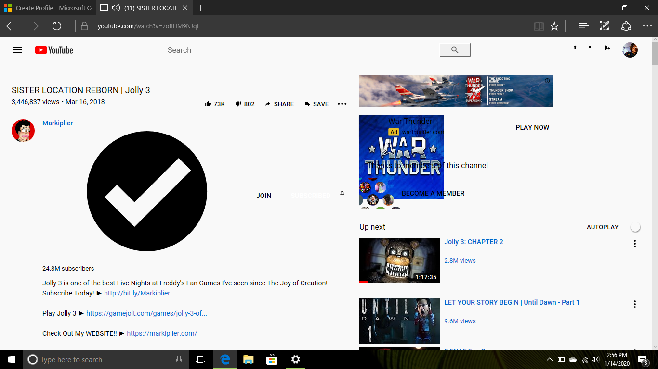
Task: Open the account avatar menu
Action: point(630,50)
